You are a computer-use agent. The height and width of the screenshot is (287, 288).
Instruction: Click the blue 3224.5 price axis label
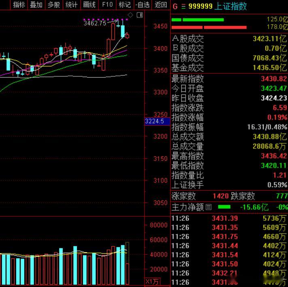click(157, 121)
